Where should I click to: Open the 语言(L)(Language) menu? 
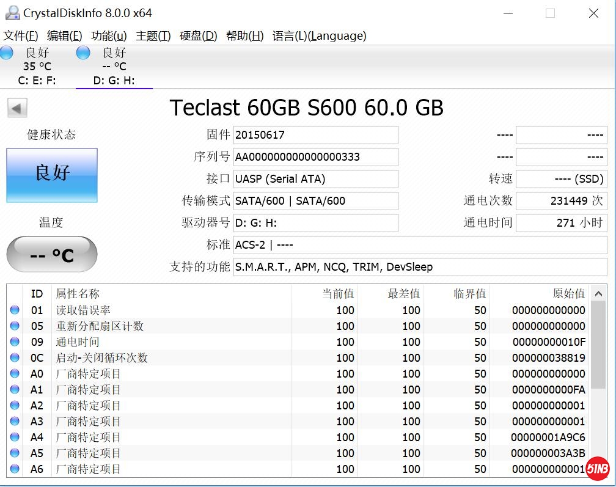[x=319, y=36]
